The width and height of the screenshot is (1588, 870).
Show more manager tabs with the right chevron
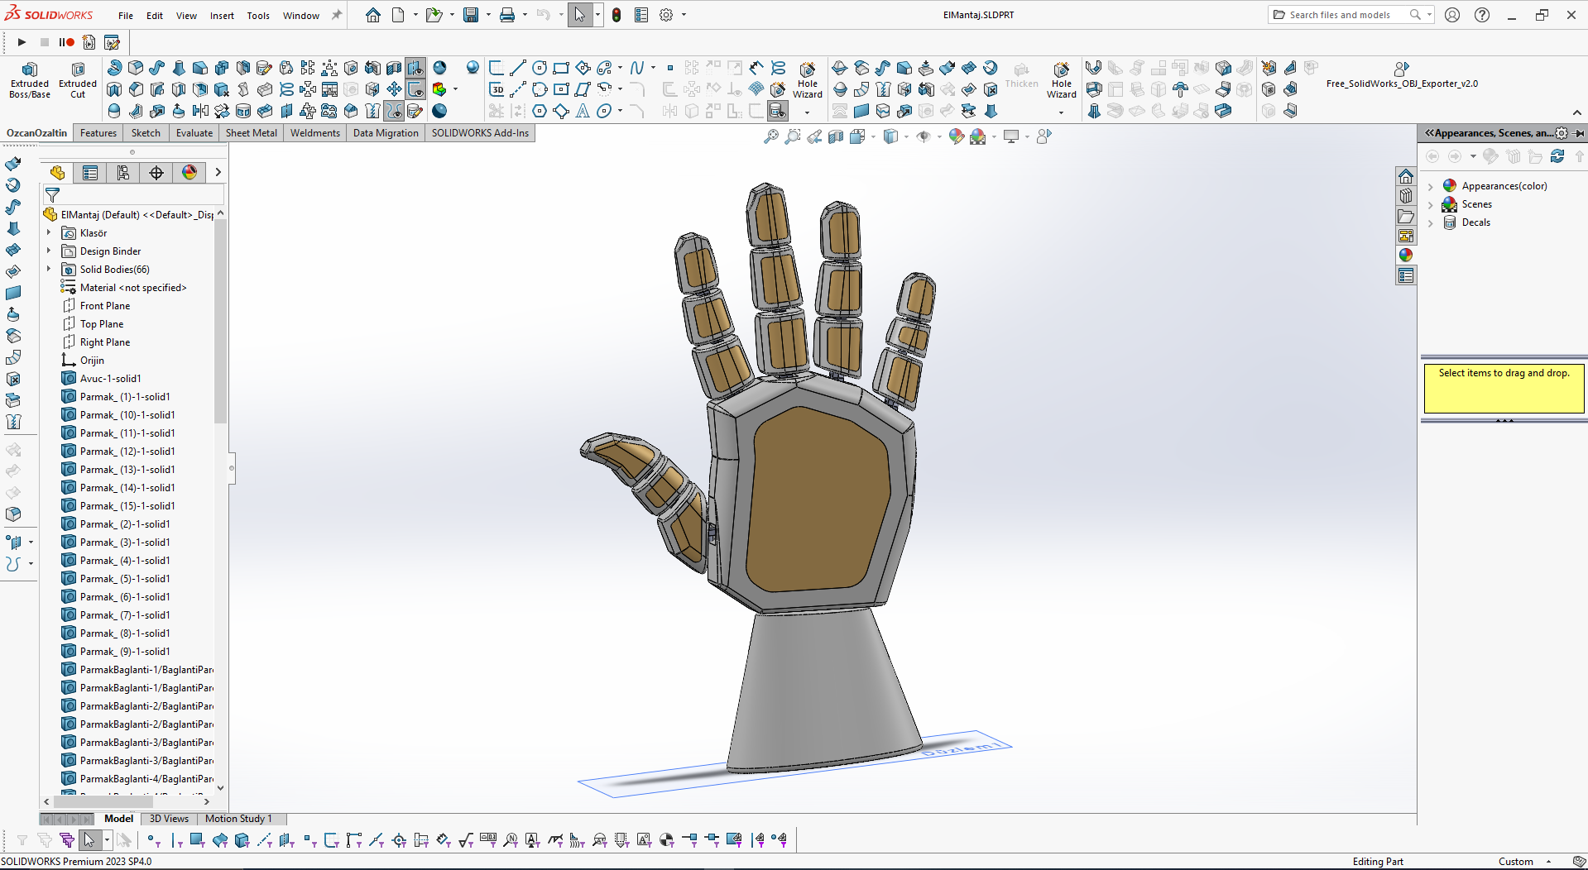[x=218, y=172]
